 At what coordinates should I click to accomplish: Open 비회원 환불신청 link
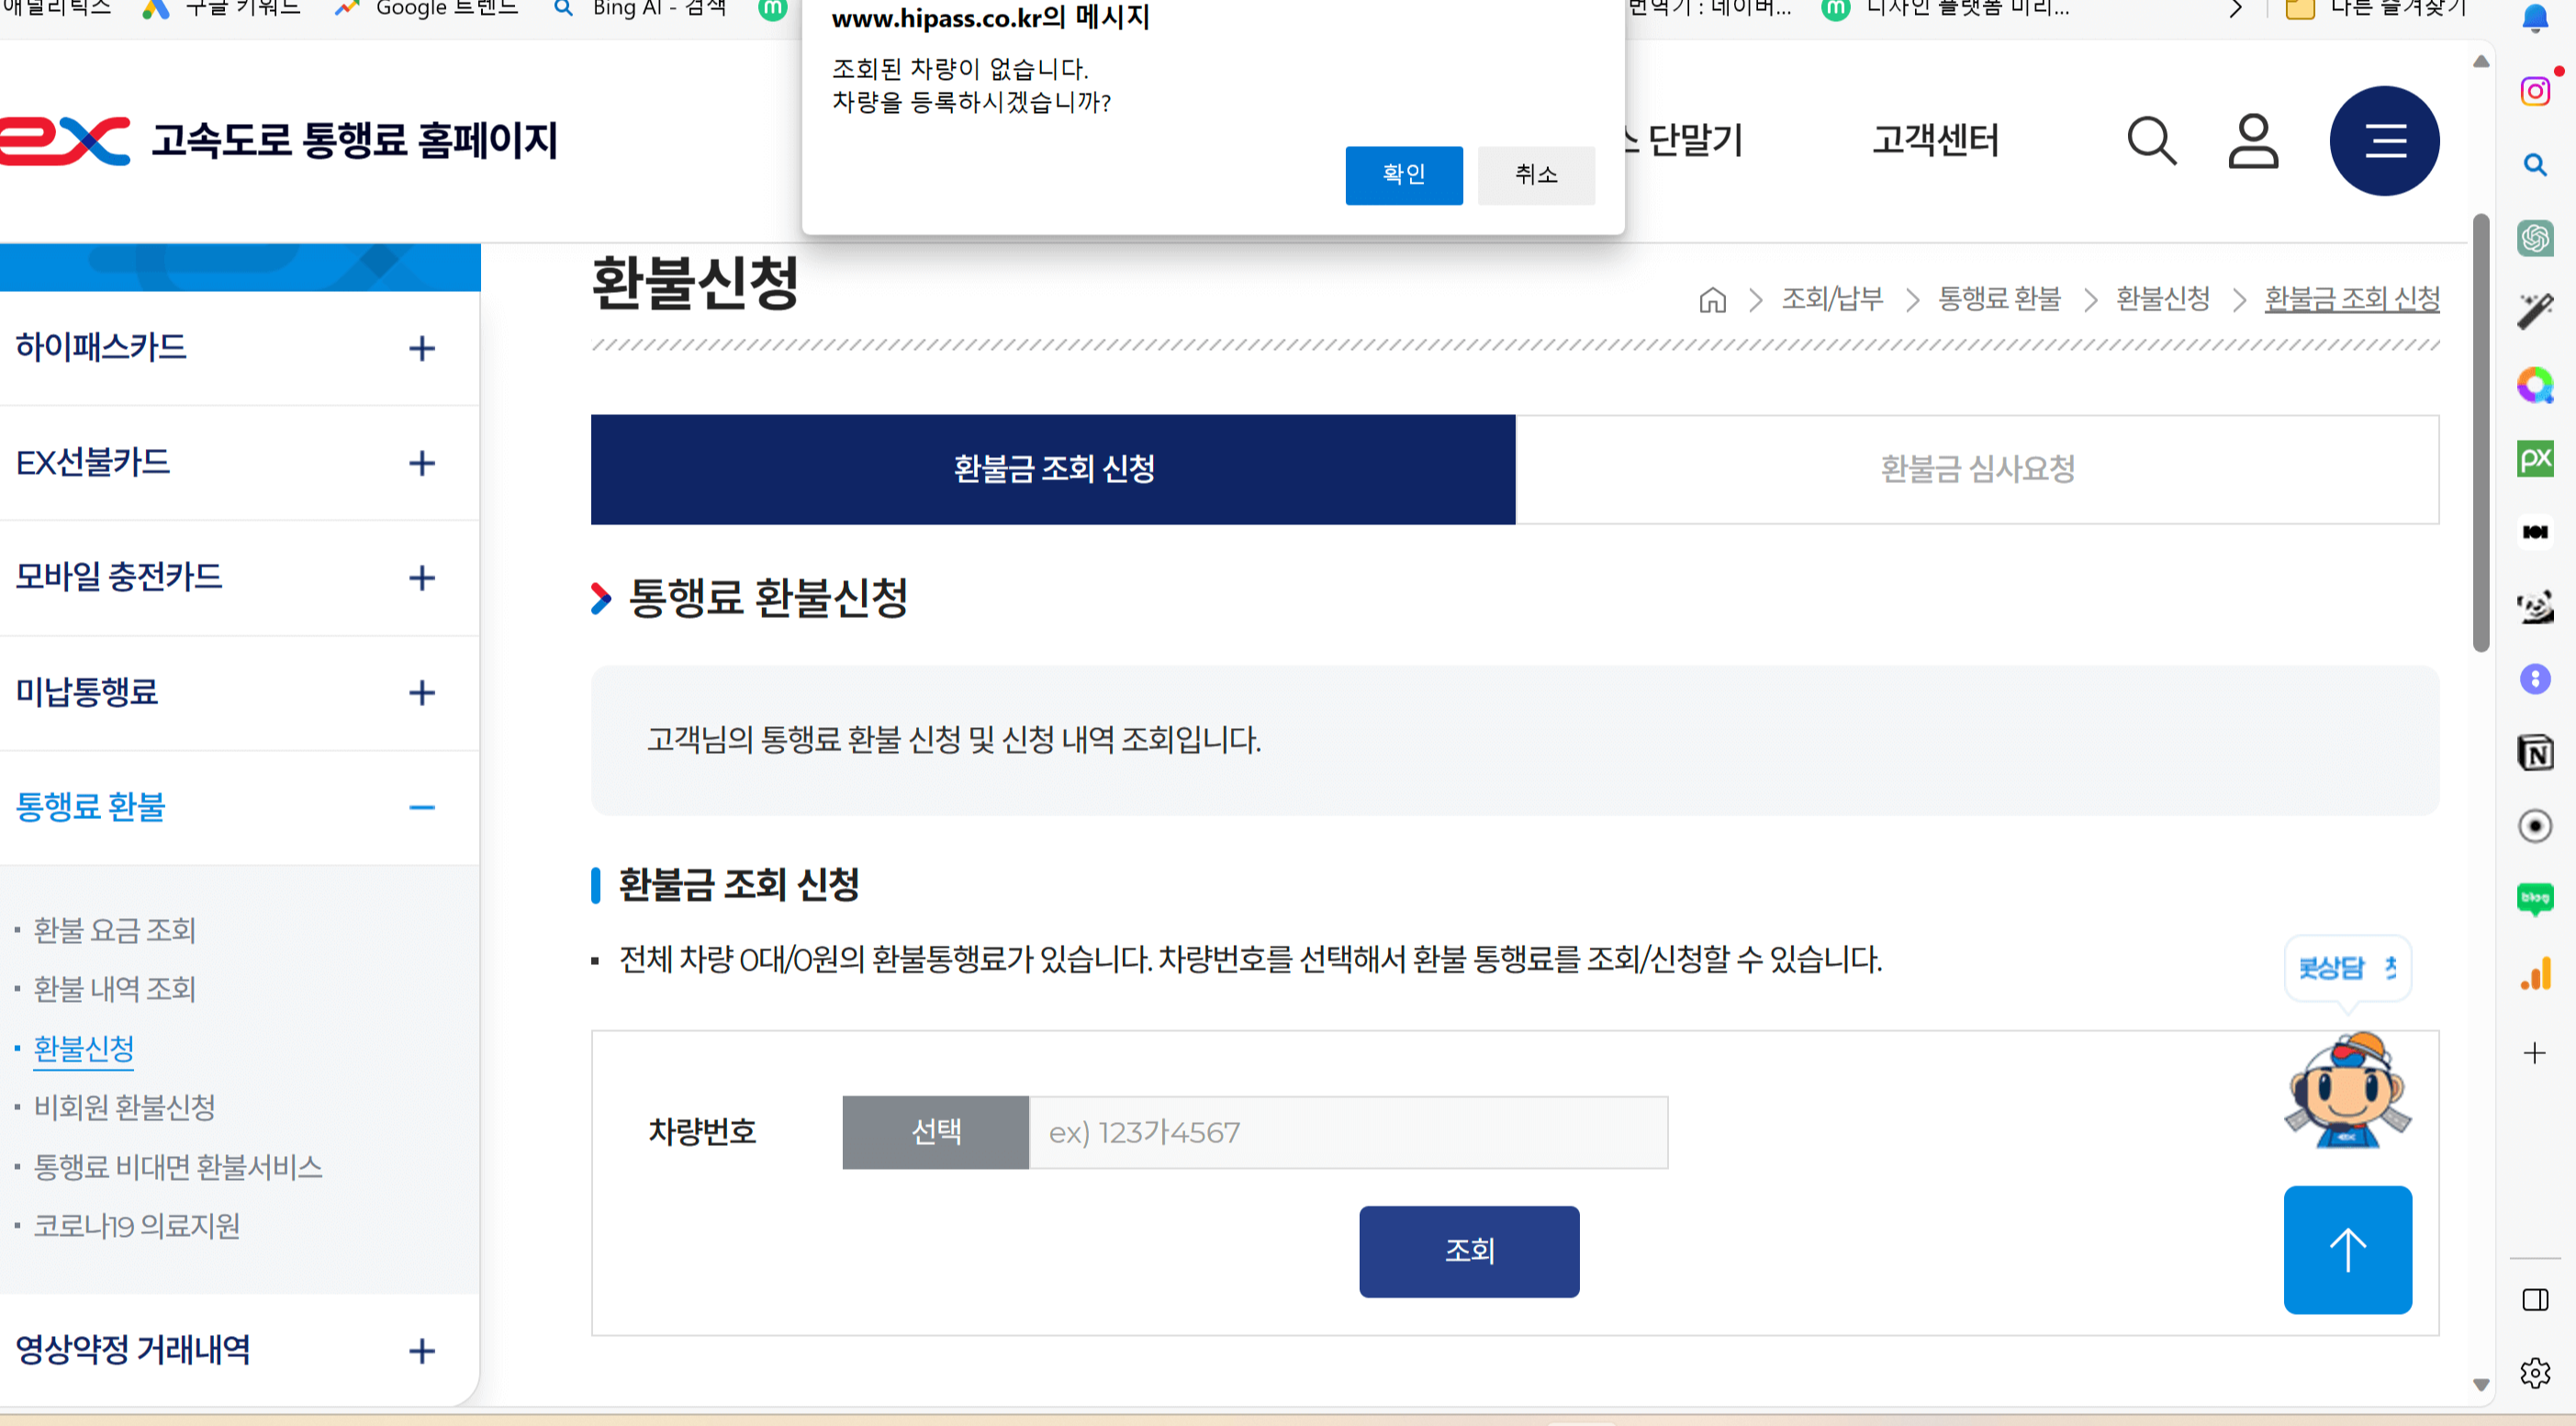[x=123, y=1108]
